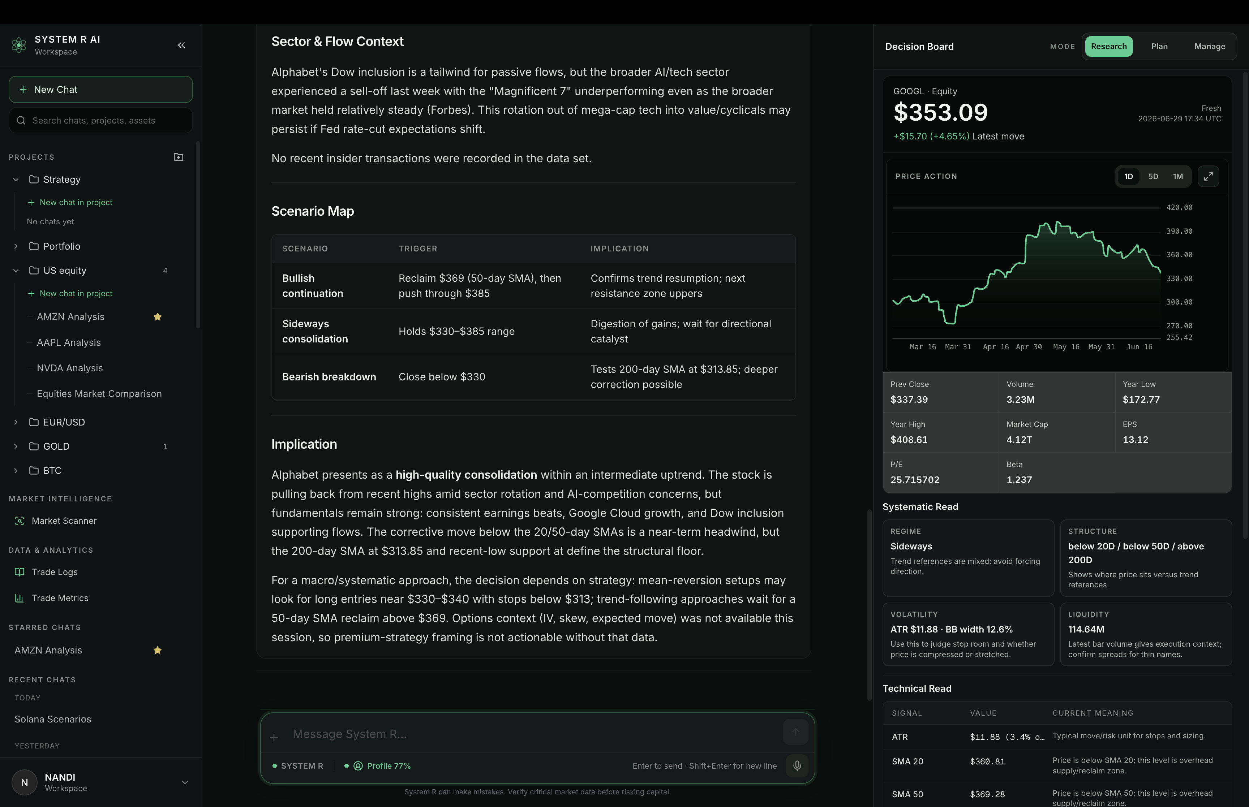Select the 1M price action range

(x=1178, y=176)
